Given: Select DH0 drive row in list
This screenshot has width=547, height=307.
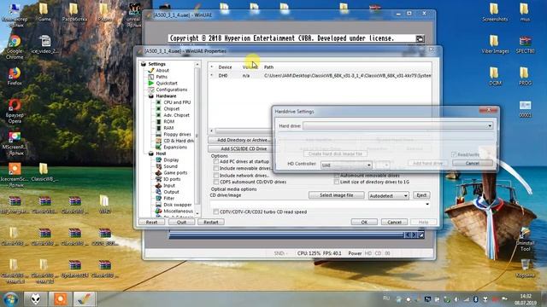Looking at the screenshot, I should pos(321,76).
